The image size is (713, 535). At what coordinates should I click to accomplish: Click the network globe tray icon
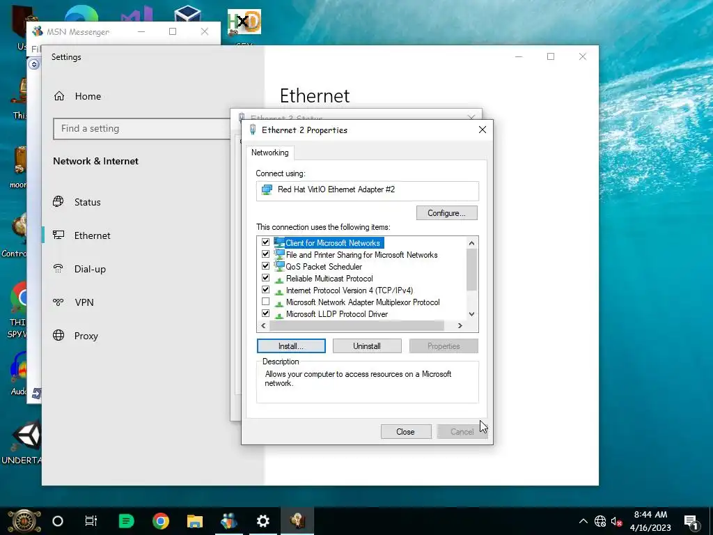click(x=600, y=521)
